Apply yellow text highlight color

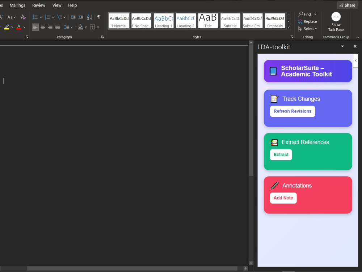pos(7,27)
